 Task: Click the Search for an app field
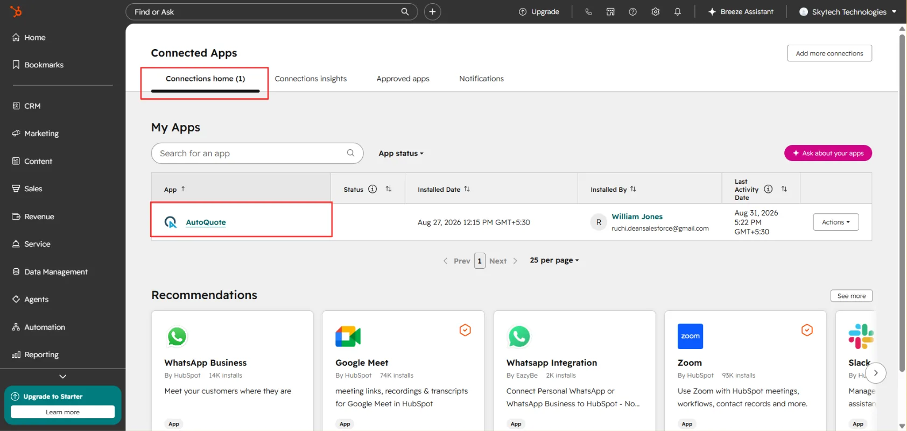click(x=257, y=153)
